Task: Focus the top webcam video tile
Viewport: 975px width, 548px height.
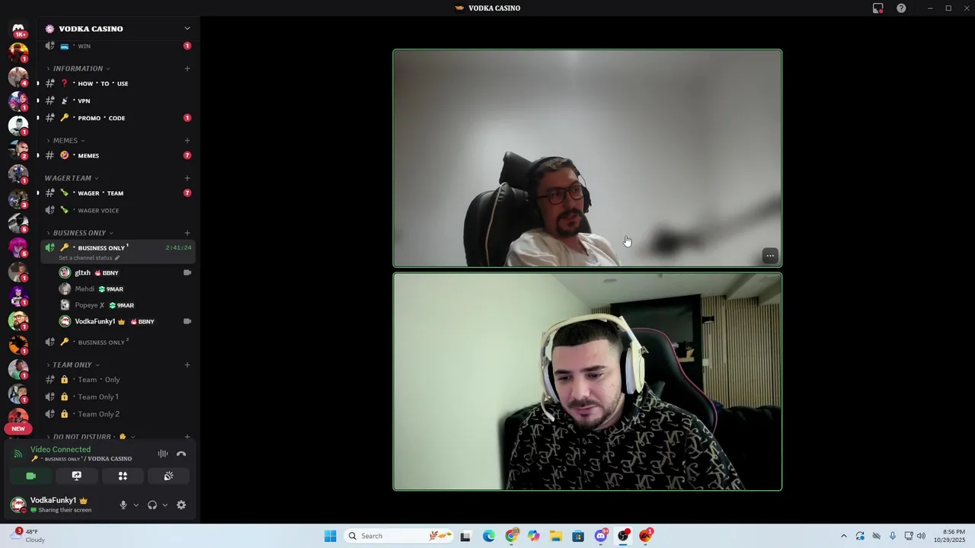Action: coord(587,158)
